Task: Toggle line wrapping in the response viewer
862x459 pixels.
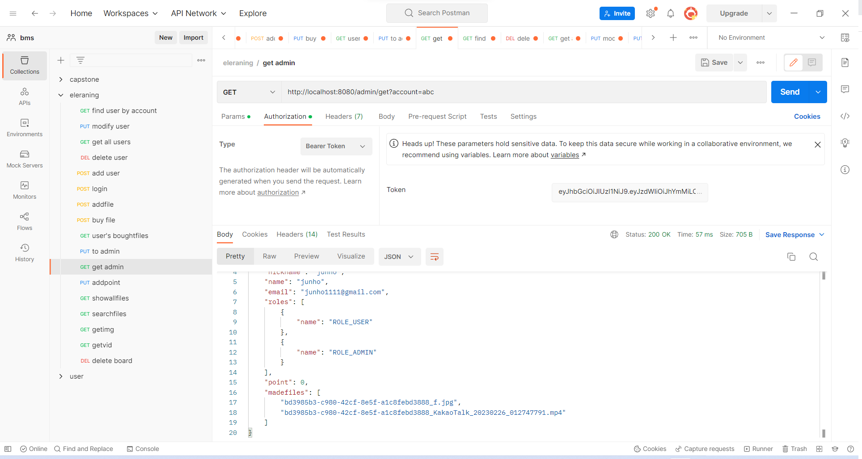Action: [434, 257]
